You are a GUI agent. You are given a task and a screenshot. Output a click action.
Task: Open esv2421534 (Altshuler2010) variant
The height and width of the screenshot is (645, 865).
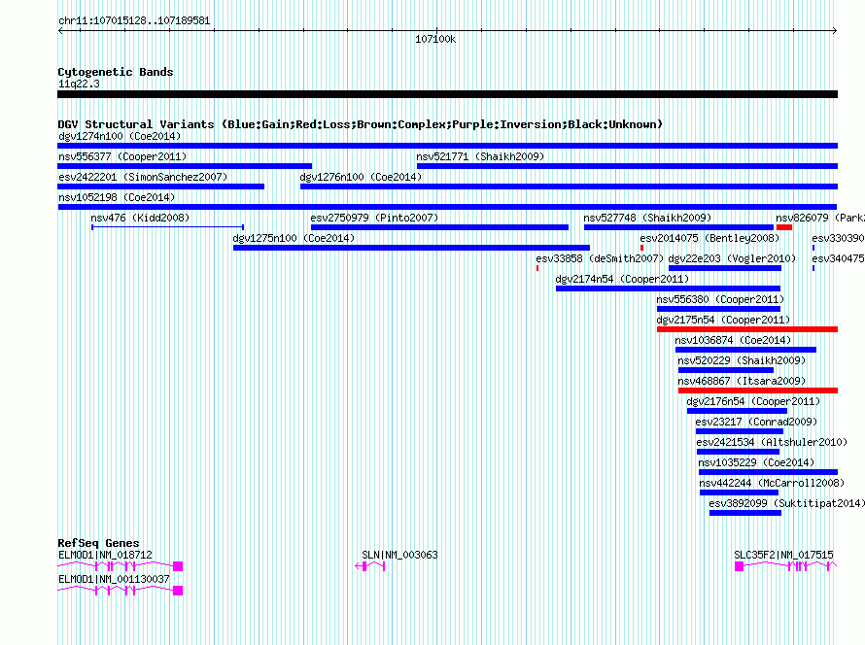click(738, 452)
